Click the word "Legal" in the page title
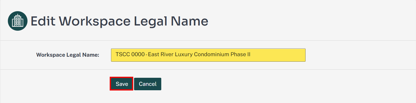Screen dimensions: 416x103 coord(151,21)
